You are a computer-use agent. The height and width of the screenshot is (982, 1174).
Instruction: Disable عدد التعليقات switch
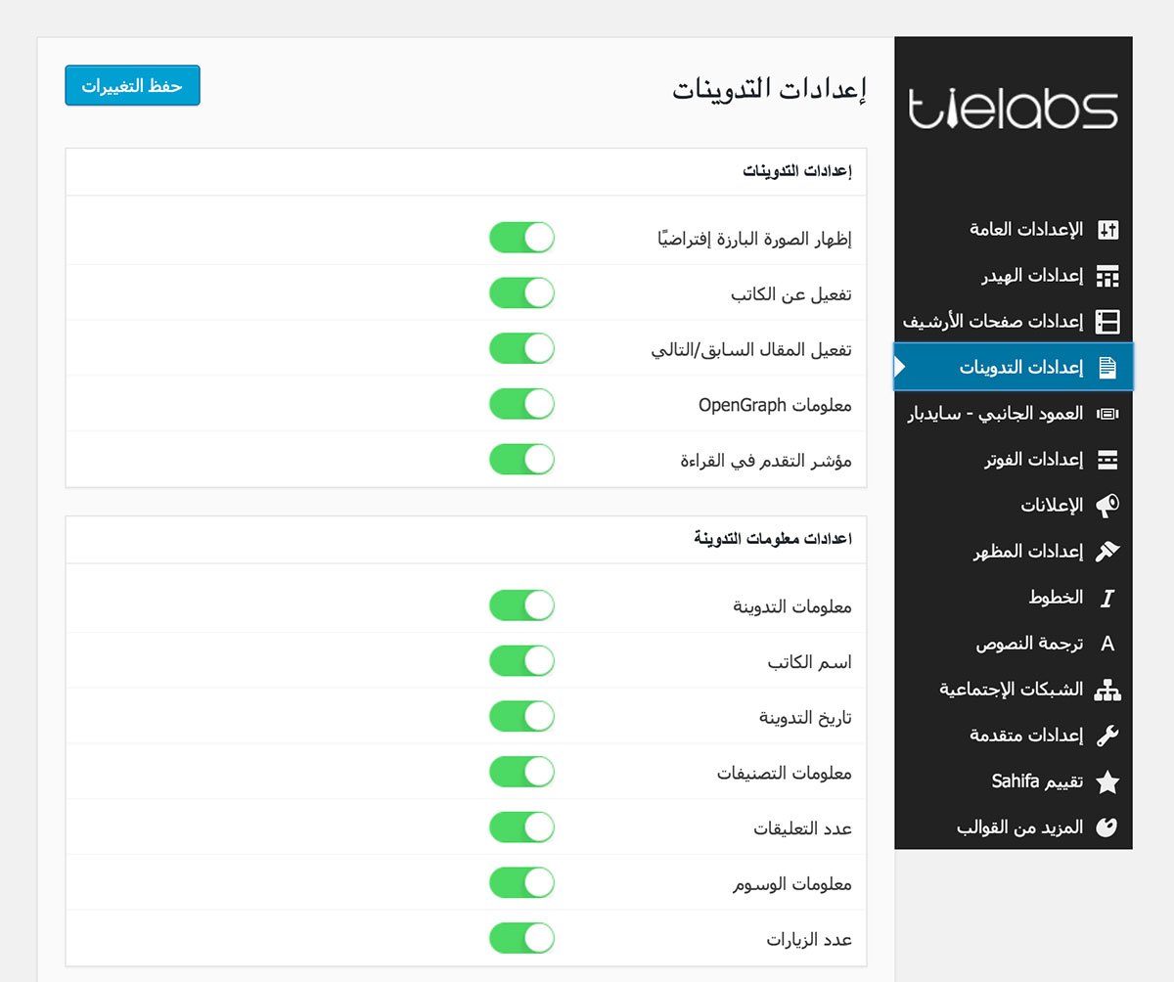(x=521, y=827)
